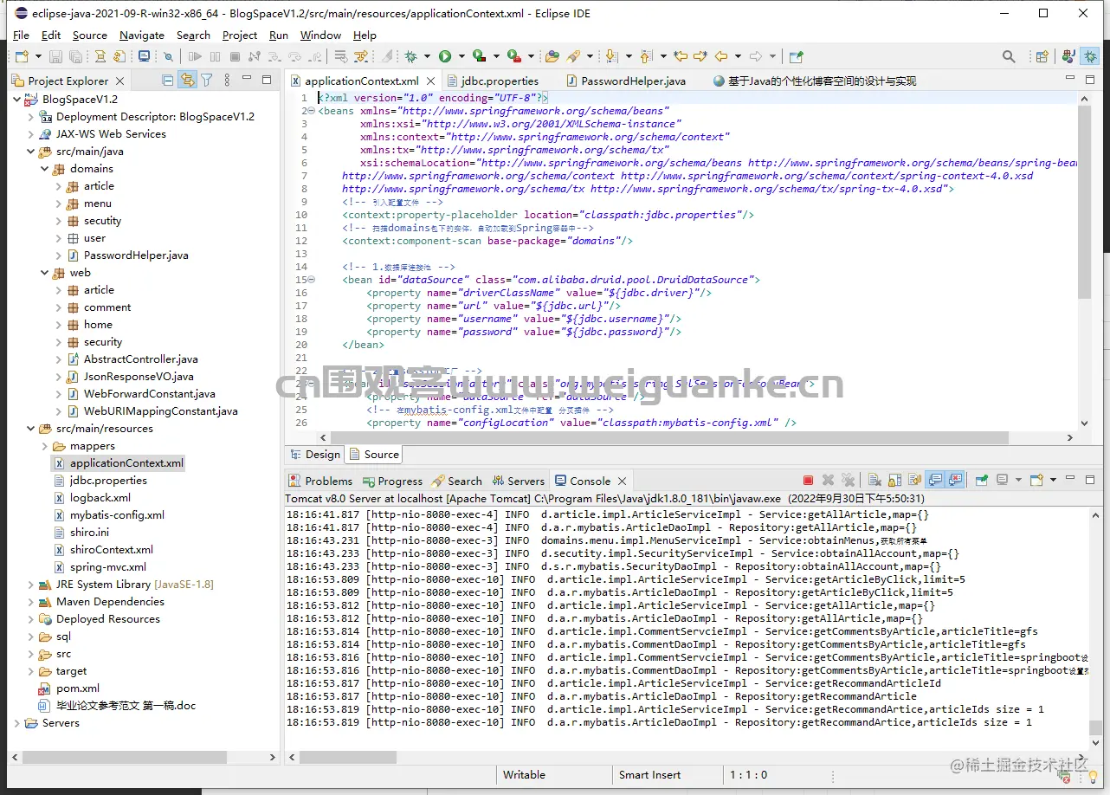
Task: Fold the dataSource bean at line 15
Action: [311, 280]
